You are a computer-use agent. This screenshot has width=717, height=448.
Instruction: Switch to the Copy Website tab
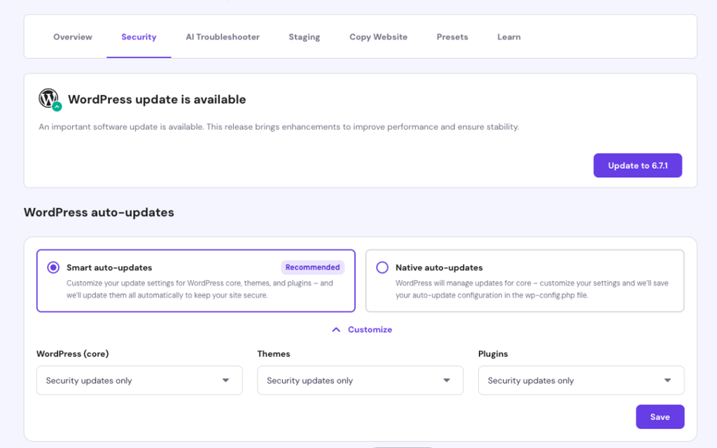coord(379,37)
